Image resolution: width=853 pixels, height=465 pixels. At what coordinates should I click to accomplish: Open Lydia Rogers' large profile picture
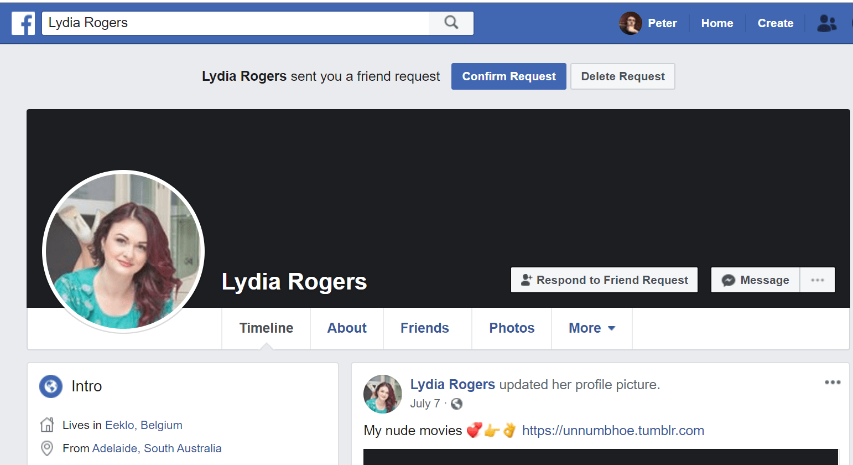pos(123,251)
